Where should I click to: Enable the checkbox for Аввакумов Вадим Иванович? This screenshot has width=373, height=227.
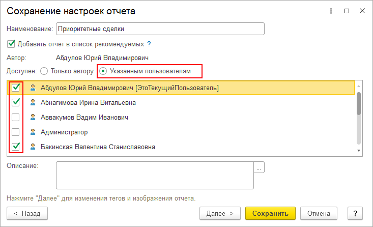pos(16,118)
